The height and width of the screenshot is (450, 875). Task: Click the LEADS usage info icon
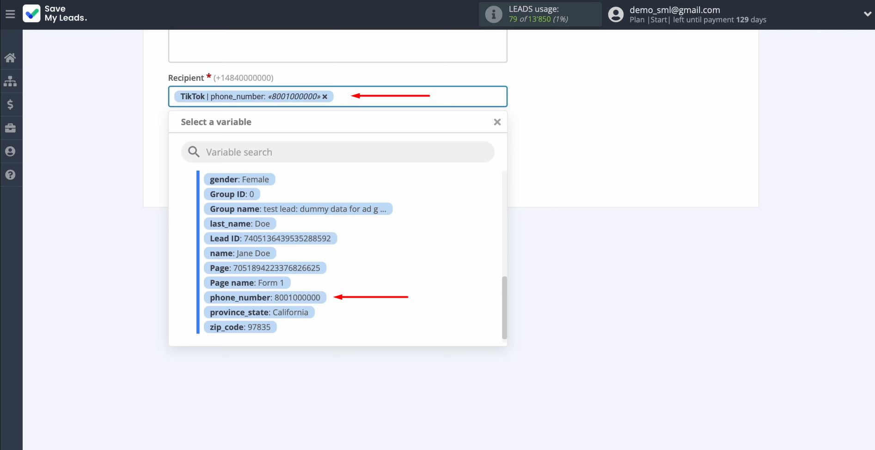click(x=493, y=14)
